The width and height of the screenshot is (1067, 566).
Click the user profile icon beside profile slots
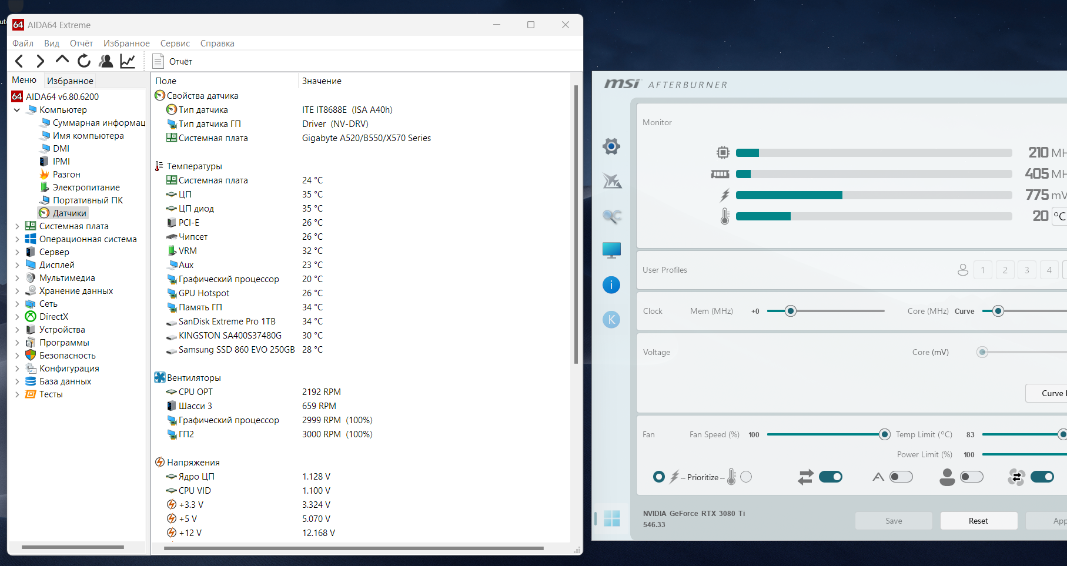pos(963,270)
